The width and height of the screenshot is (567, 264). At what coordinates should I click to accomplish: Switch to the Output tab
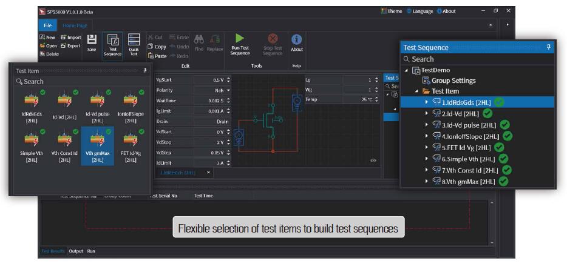(76, 251)
